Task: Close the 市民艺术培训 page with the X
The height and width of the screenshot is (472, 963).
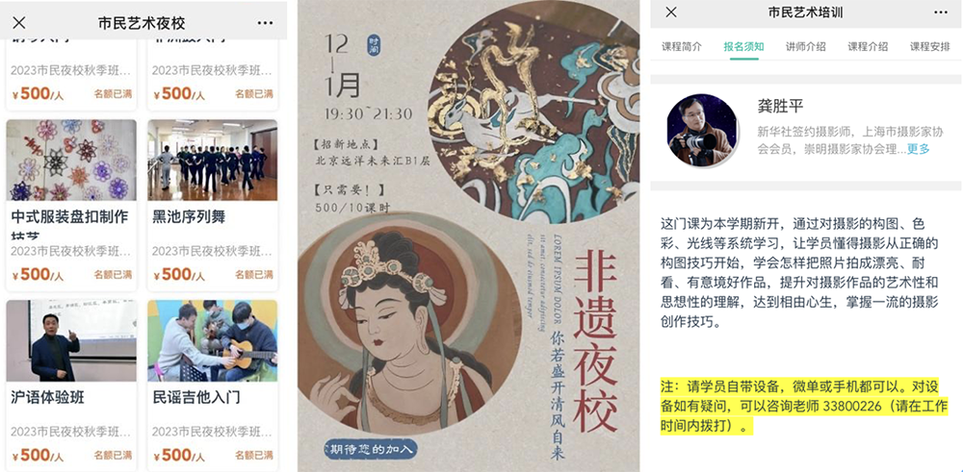Action: [671, 12]
